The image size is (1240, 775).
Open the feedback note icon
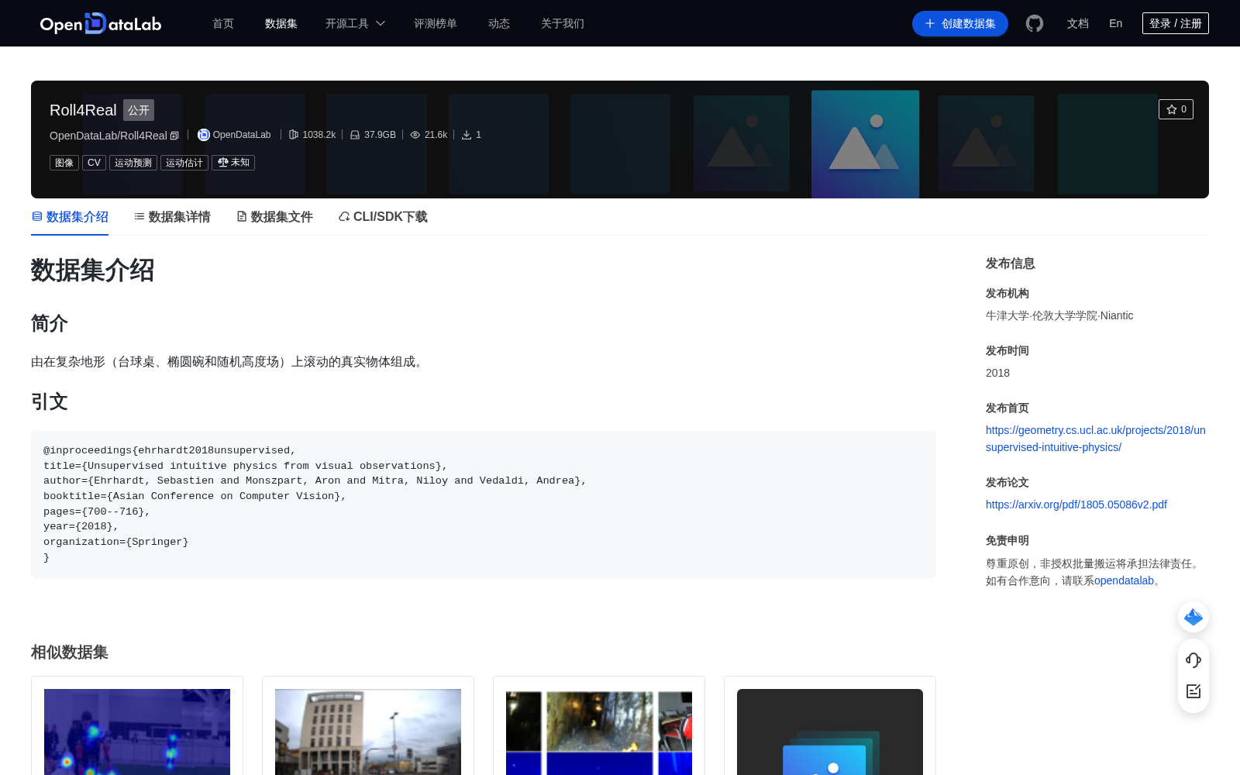point(1193,691)
